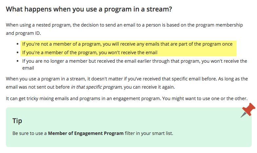
Task: Click the word 'email' on the third bullet's second line
Action: click(x=28, y=68)
